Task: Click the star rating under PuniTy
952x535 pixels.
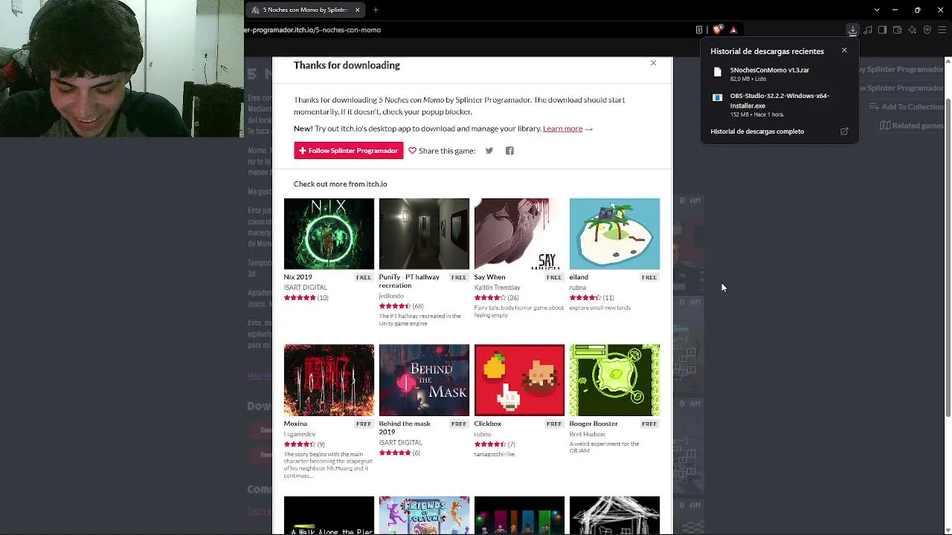Action: click(x=395, y=306)
